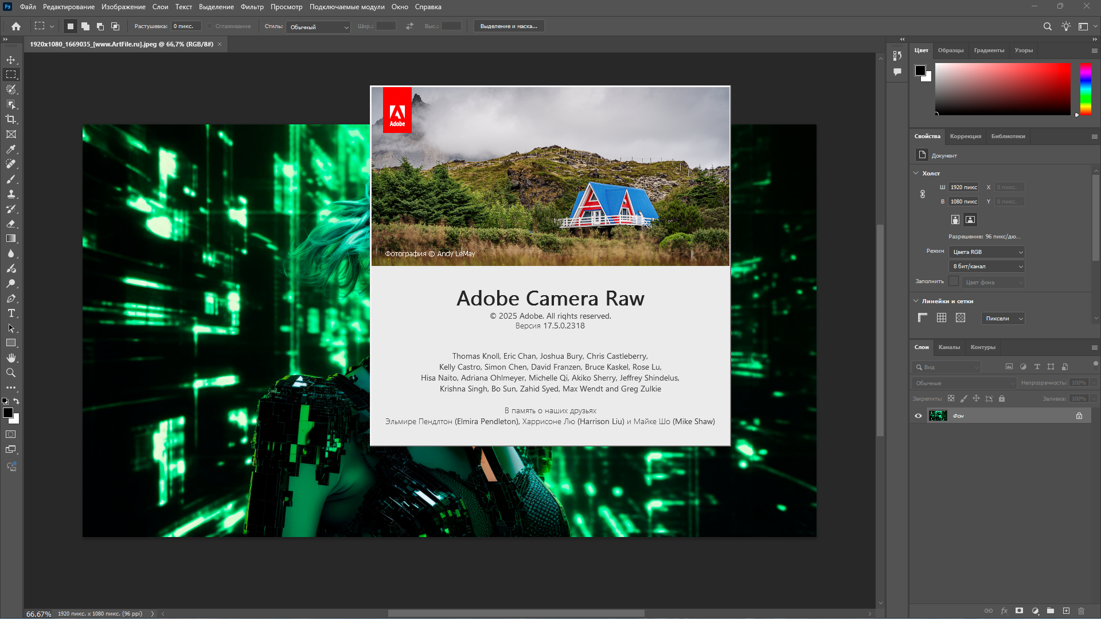Screen dimensions: 1101x619
Task: Click the Растушевка input field
Action: click(x=186, y=26)
